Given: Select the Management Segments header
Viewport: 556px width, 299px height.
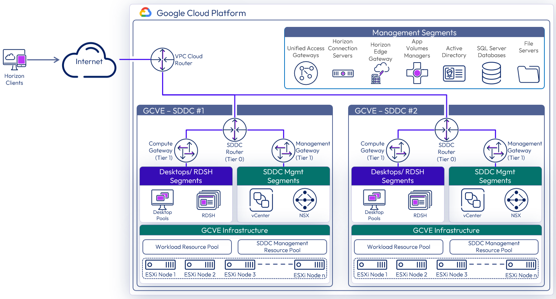Looking at the screenshot, I should [x=414, y=33].
